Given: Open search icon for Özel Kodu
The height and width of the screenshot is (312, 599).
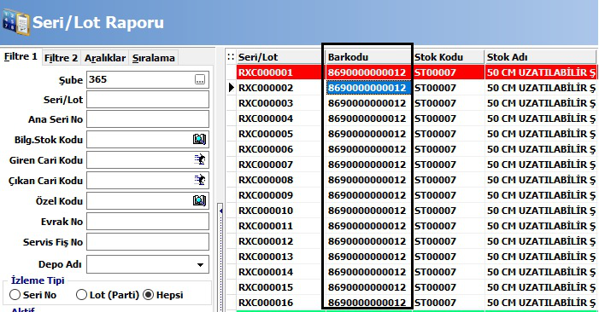Looking at the screenshot, I should pos(199,201).
